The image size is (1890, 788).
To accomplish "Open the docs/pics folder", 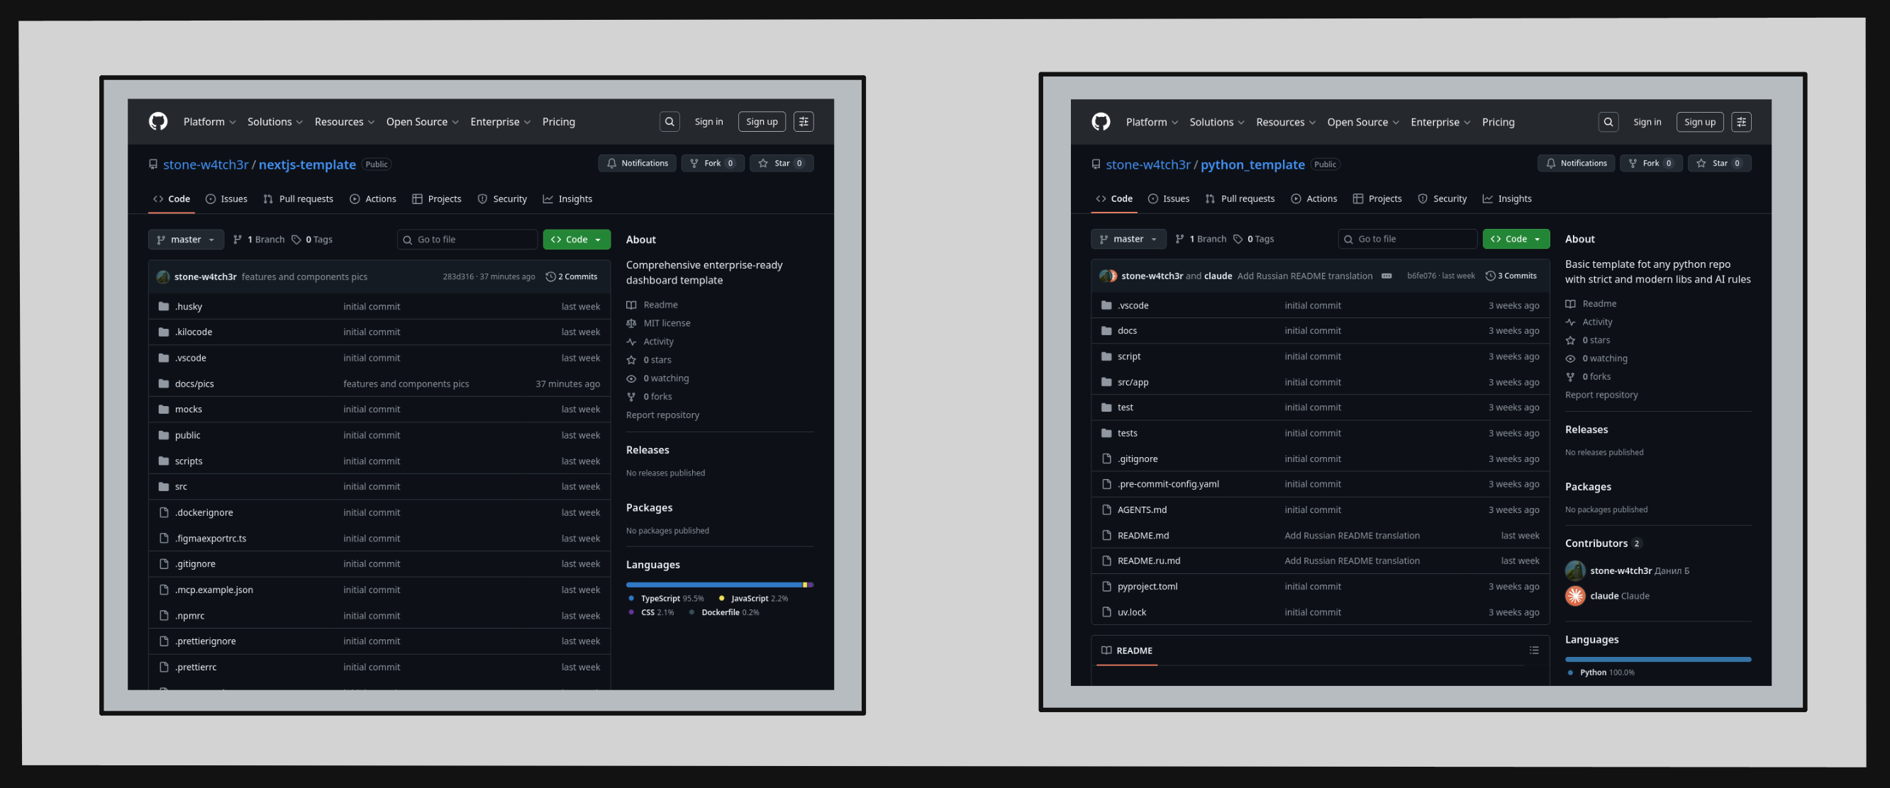I will (194, 384).
